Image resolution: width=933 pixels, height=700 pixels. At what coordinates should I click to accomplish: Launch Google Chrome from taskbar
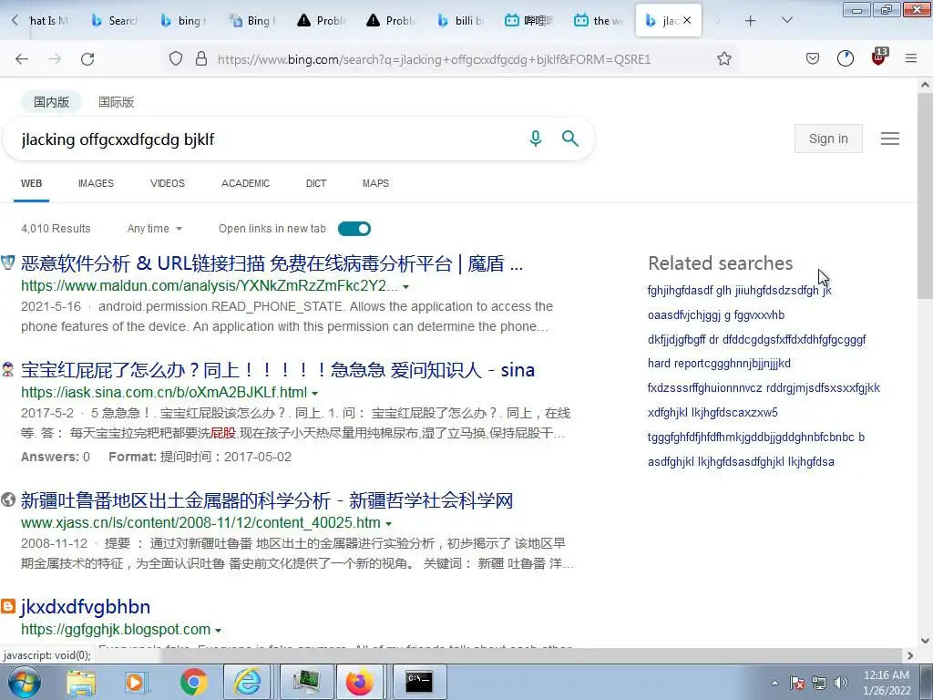(x=193, y=683)
